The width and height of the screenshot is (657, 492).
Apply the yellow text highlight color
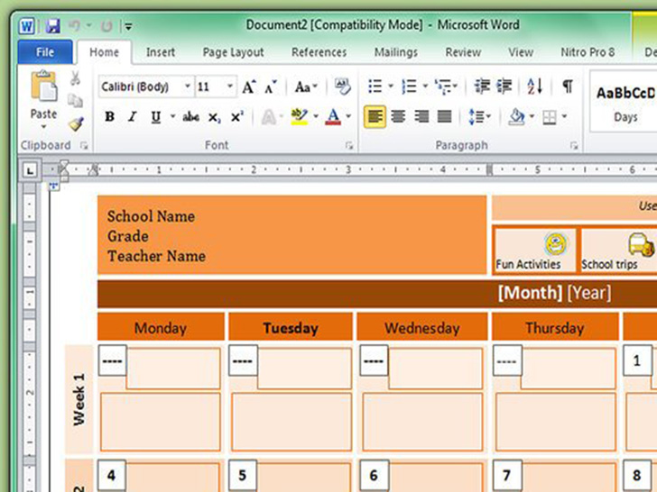300,117
